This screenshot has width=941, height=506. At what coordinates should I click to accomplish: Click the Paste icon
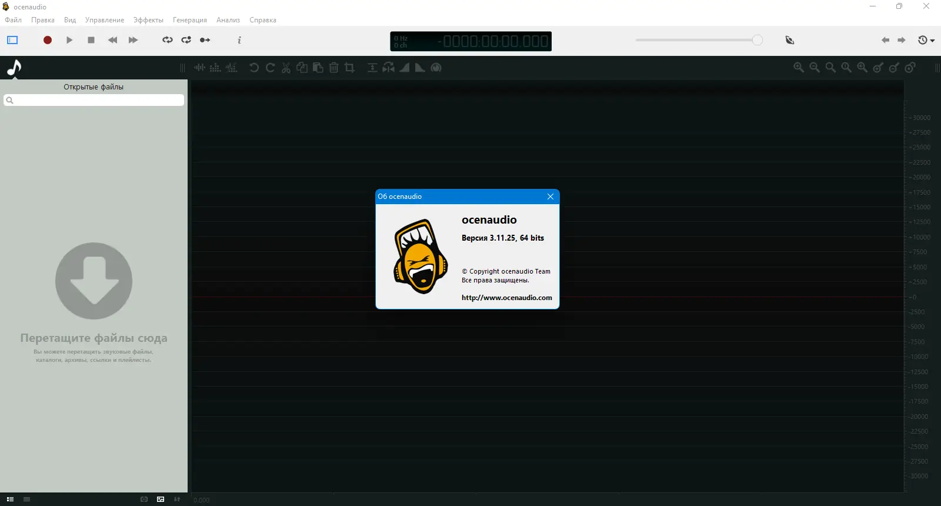pos(318,68)
